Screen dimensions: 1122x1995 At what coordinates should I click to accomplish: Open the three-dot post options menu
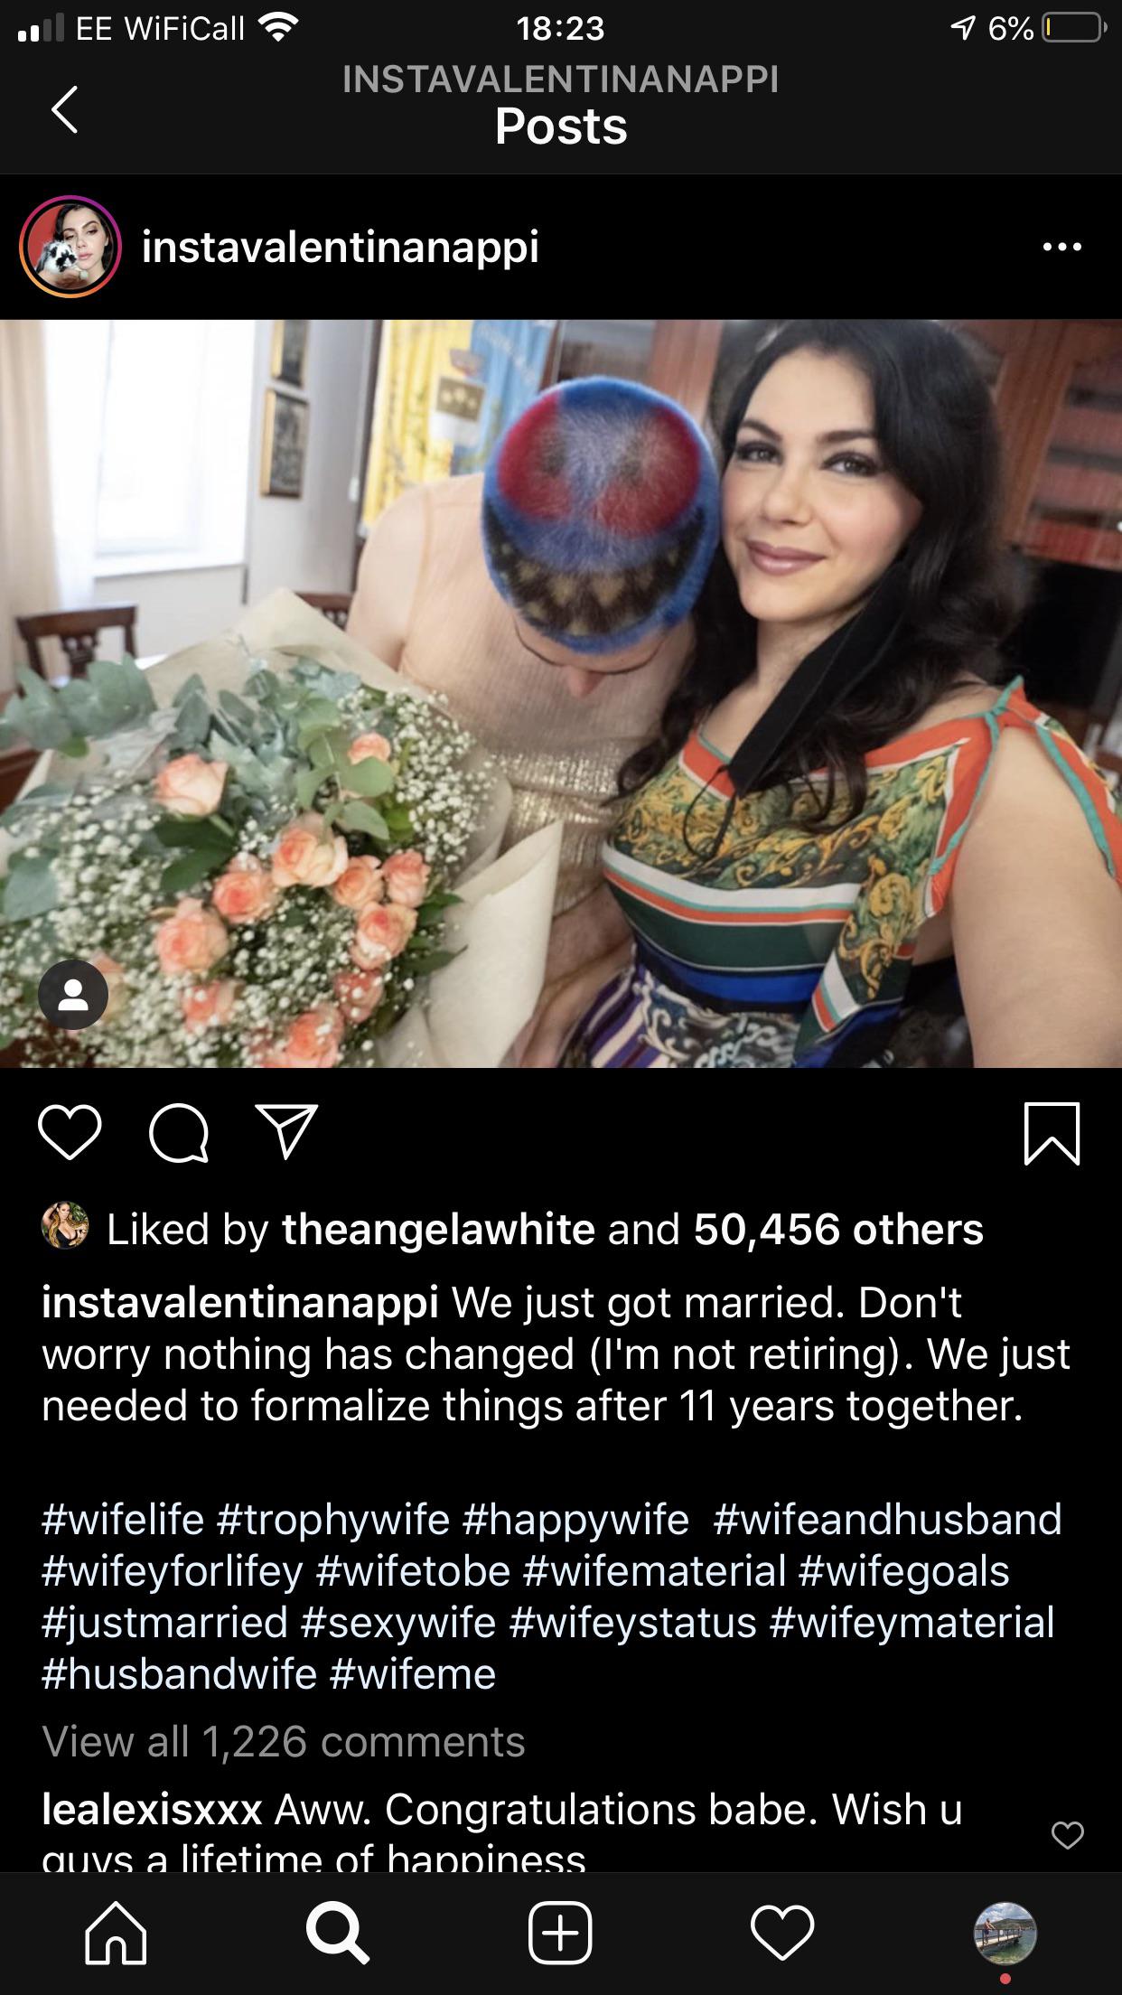click(1061, 247)
